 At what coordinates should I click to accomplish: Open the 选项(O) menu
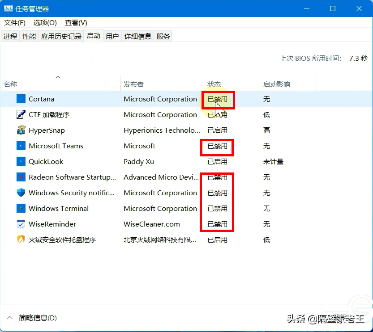45,22
